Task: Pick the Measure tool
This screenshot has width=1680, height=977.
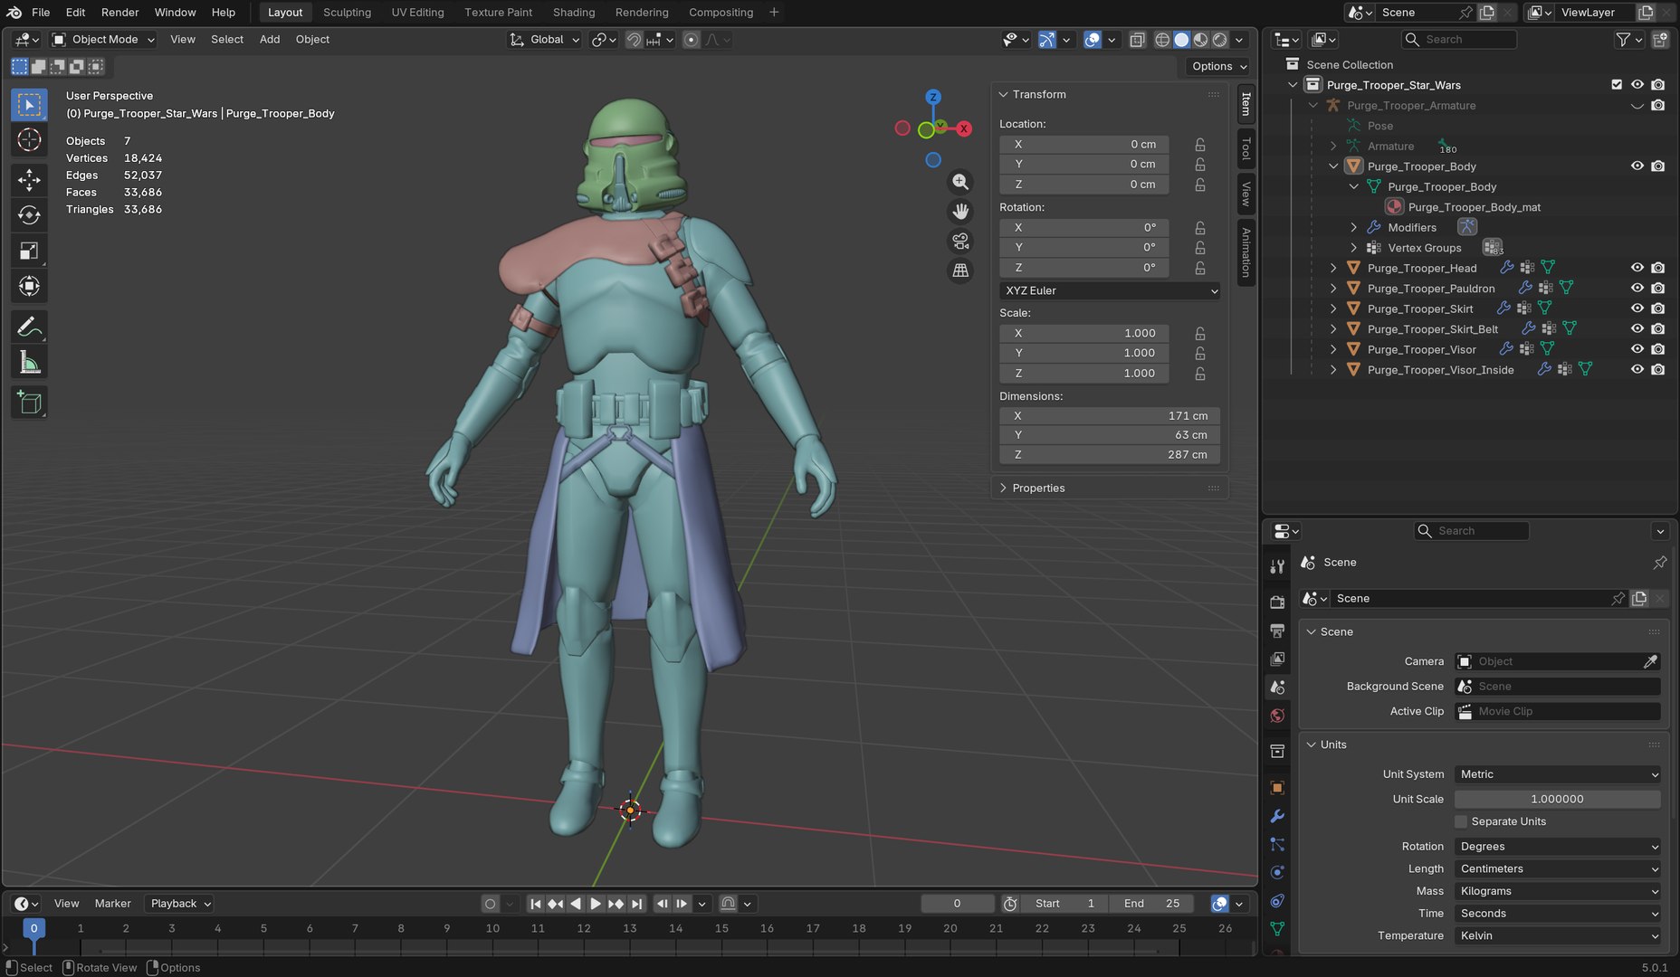Action: (x=29, y=363)
